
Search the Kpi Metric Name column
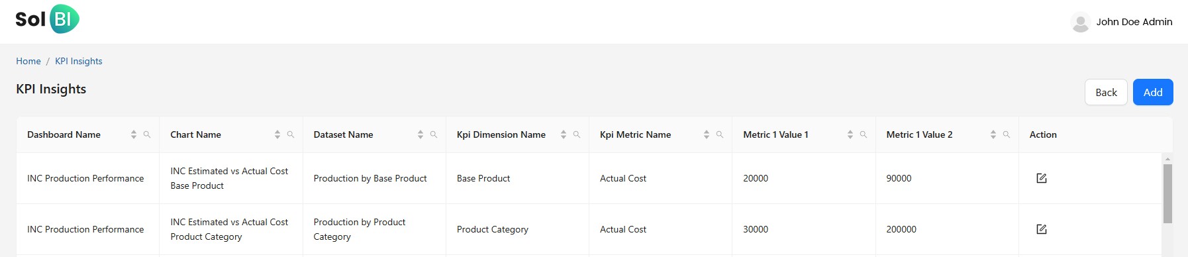(720, 134)
